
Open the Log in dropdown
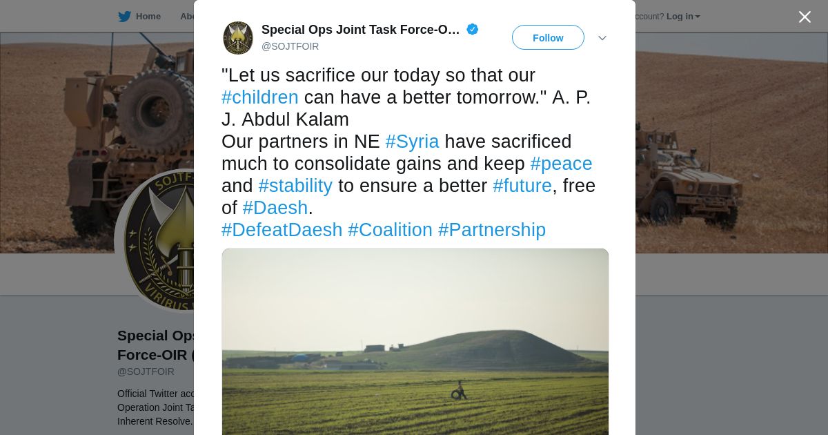coord(683,17)
